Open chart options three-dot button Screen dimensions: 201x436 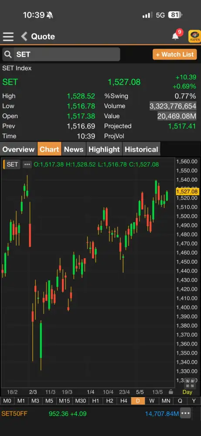[x=27, y=164]
